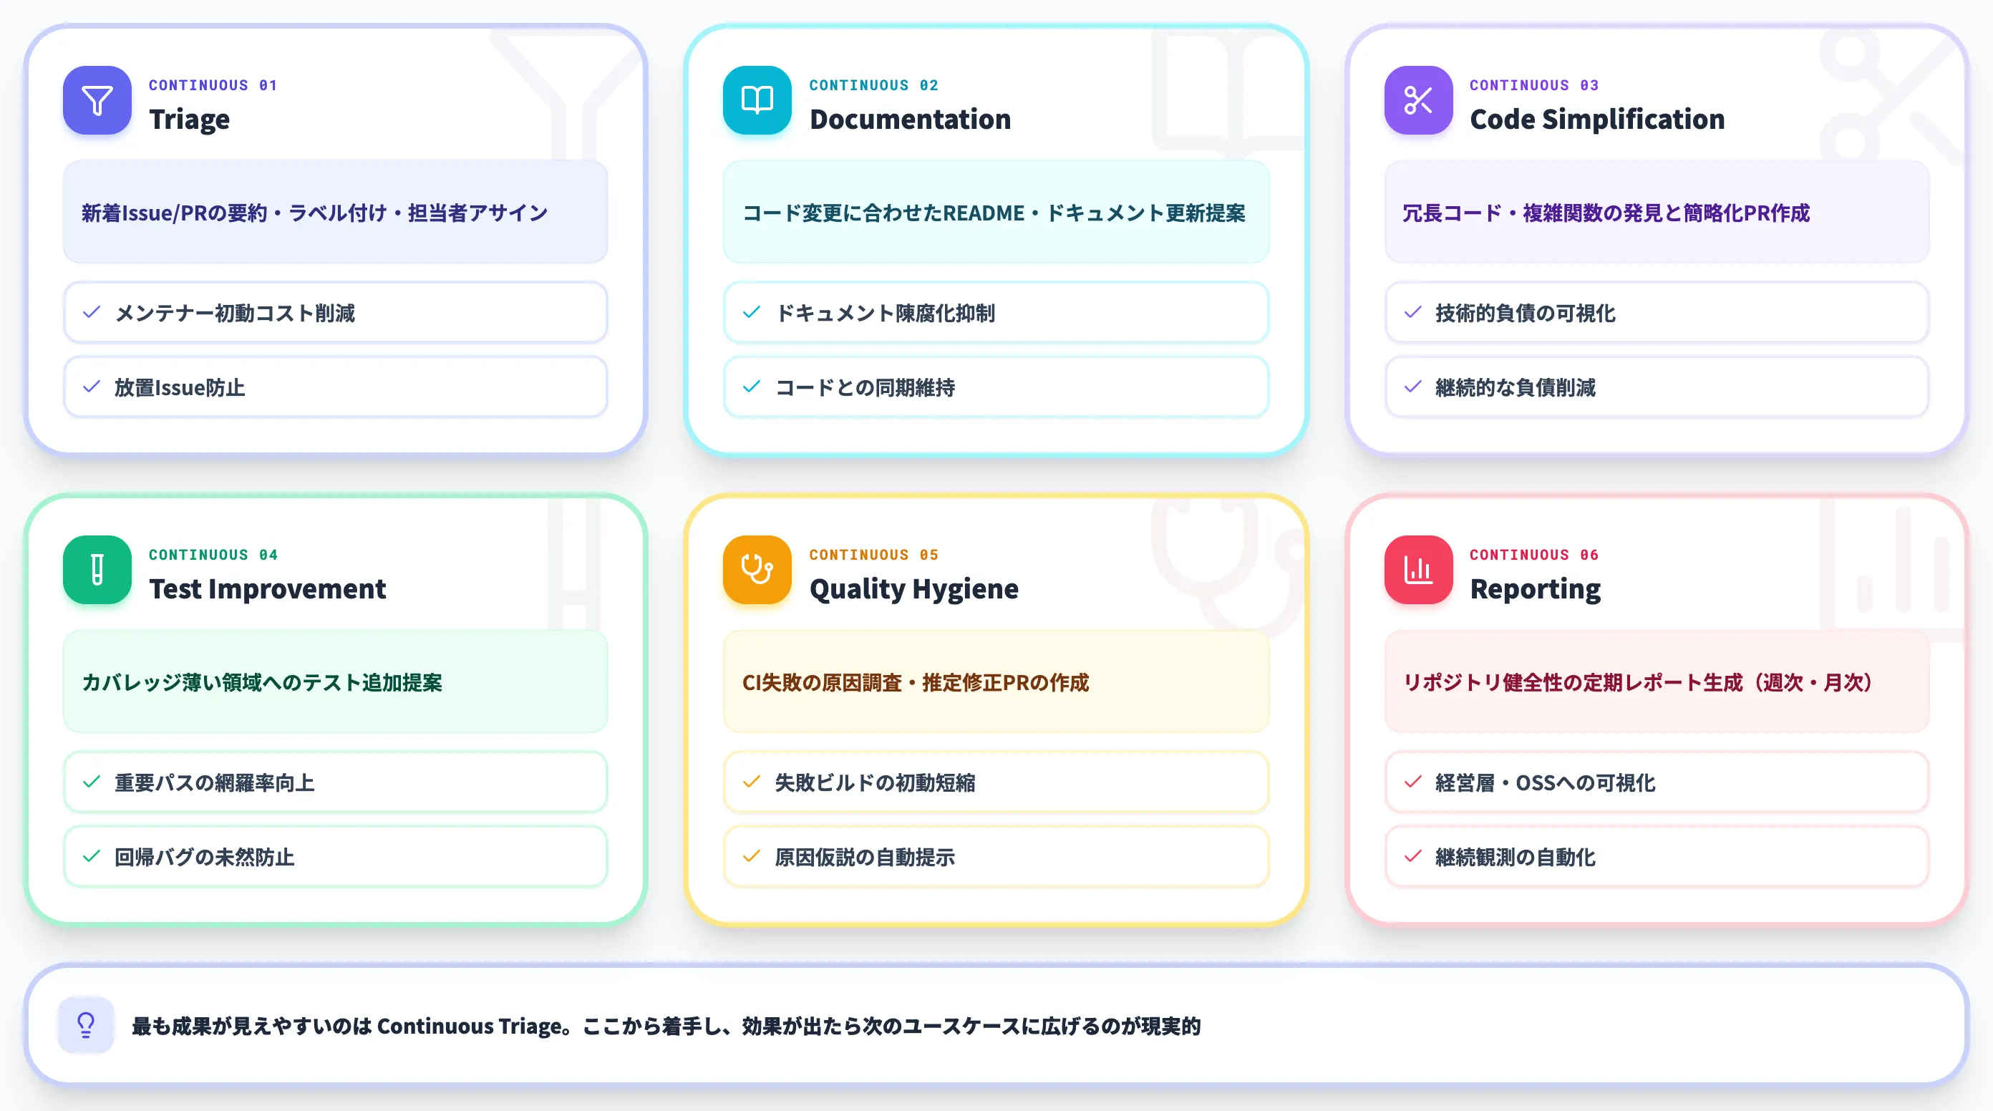The height and width of the screenshot is (1111, 1993).
Task: Click the CONTINUOUS 01 label
Action: pyautogui.click(x=213, y=85)
